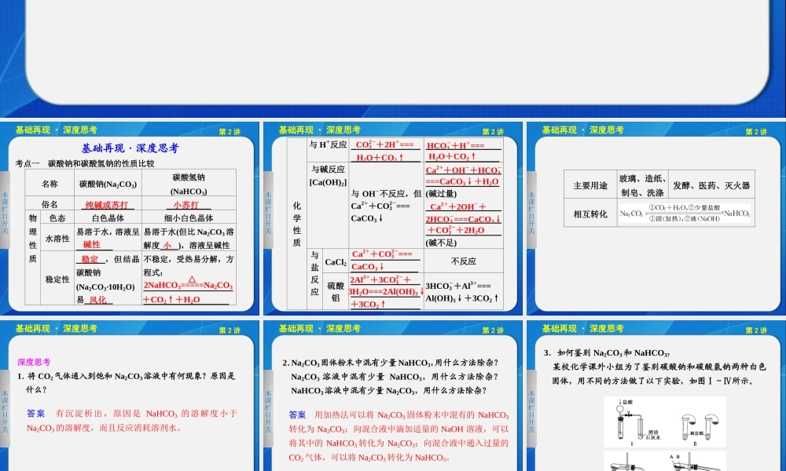
Task: Click the red equation CO₃²⁻+2H⁺
Action: click(x=385, y=151)
